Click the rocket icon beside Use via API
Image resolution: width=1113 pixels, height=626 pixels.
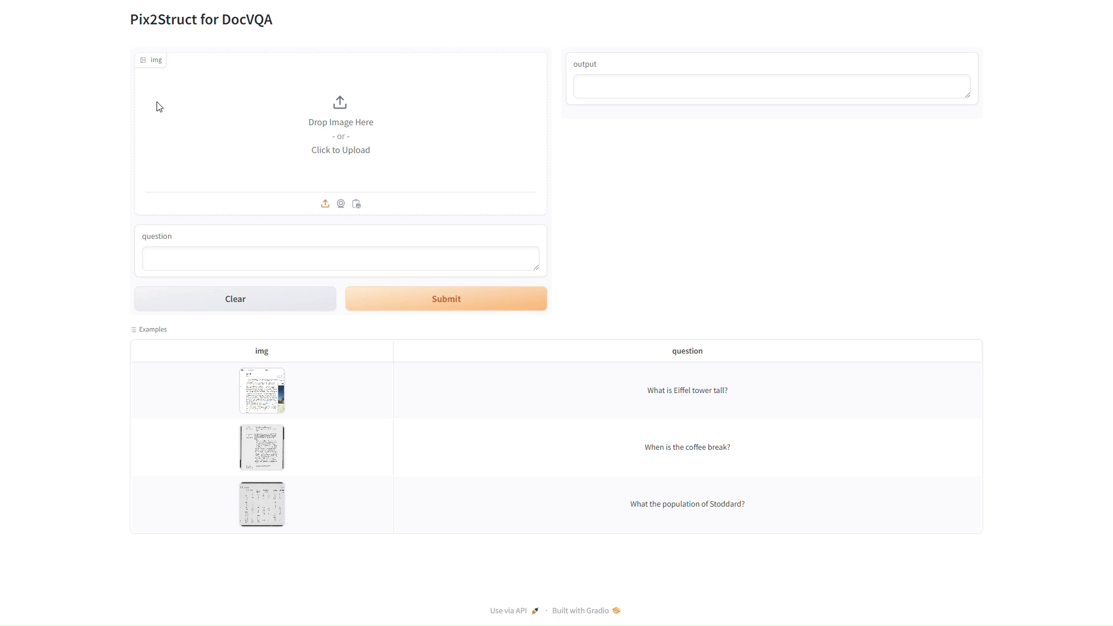pyautogui.click(x=535, y=610)
